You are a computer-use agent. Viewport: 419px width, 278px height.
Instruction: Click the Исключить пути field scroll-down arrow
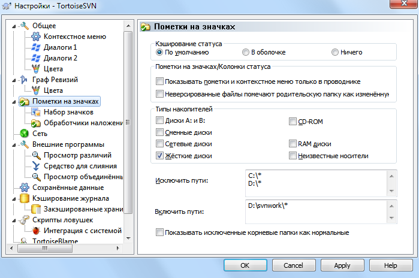point(391,191)
